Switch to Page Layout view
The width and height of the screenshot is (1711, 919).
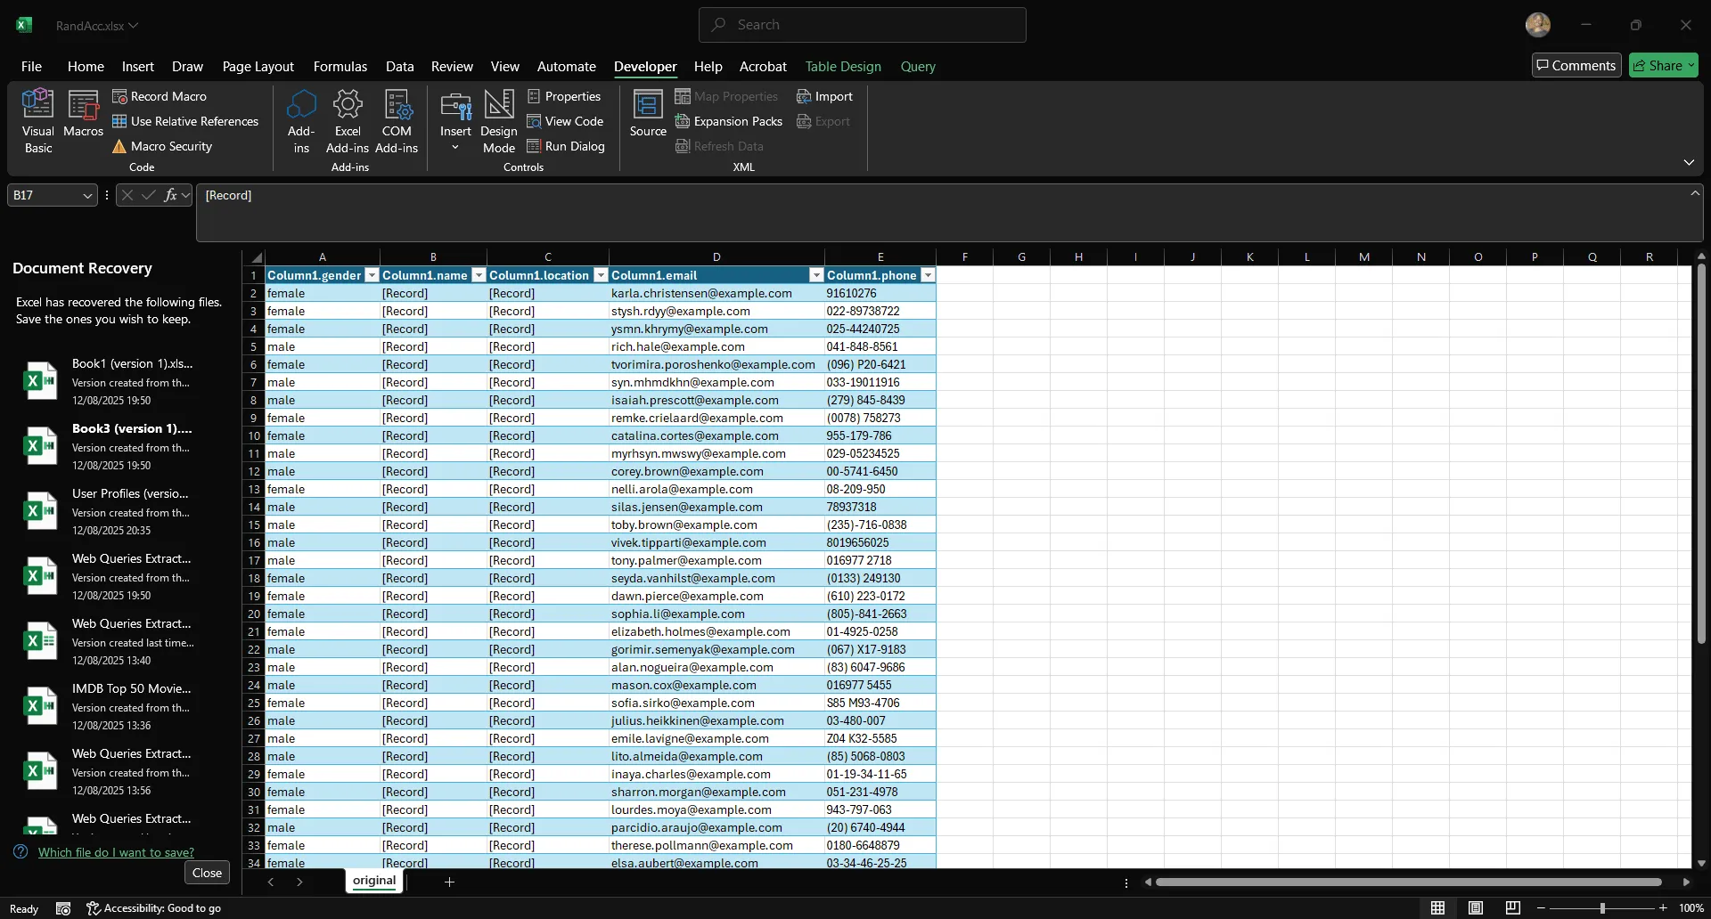tap(1476, 908)
